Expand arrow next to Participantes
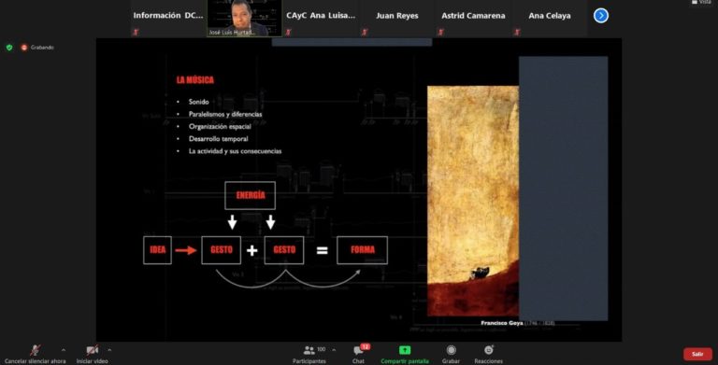 click(334, 350)
